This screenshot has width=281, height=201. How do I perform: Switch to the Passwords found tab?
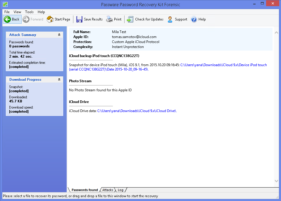(85, 190)
